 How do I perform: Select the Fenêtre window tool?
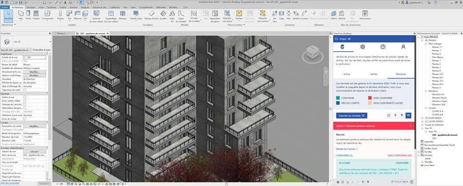tap(36, 15)
